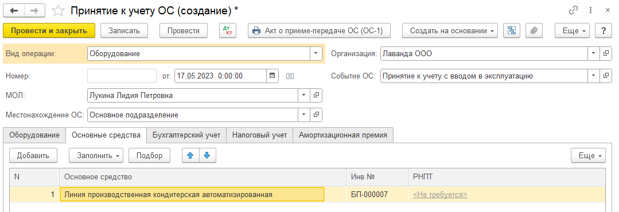
Task: Switch to the Оборудование tab
Action: 34,135
